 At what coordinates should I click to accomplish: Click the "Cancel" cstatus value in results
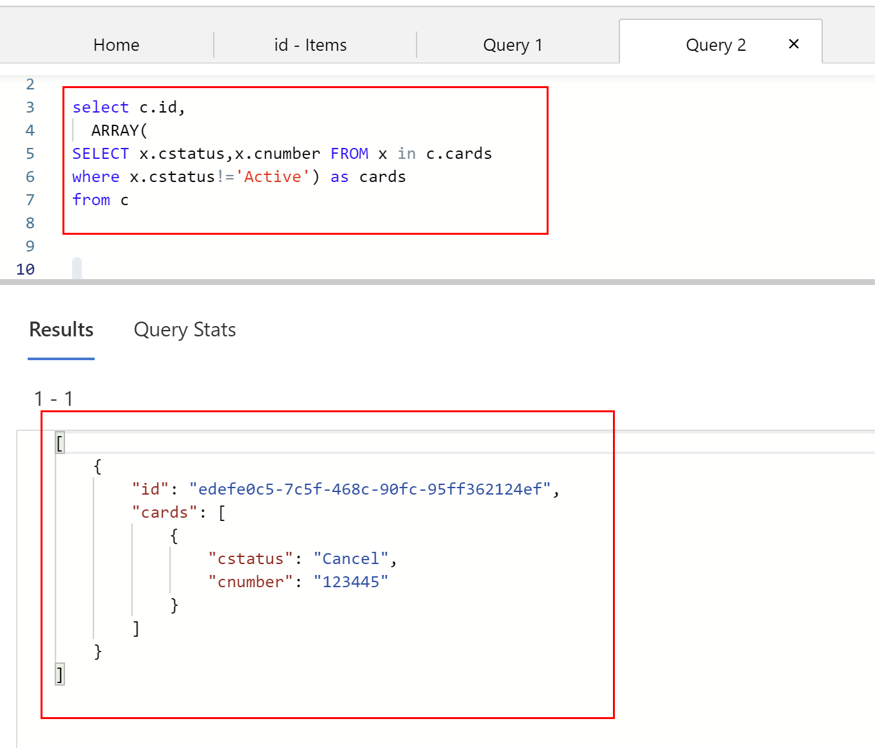pos(351,559)
